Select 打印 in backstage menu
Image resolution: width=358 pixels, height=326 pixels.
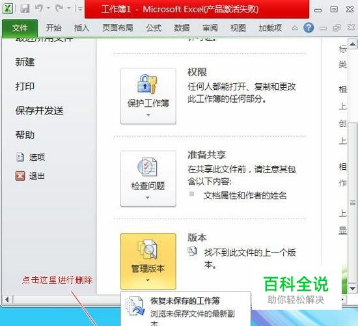click(x=25, y=87)
